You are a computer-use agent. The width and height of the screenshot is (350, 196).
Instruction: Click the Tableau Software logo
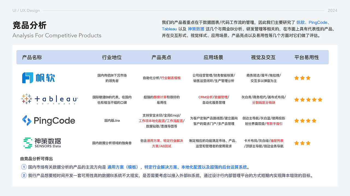pos(49,99)
